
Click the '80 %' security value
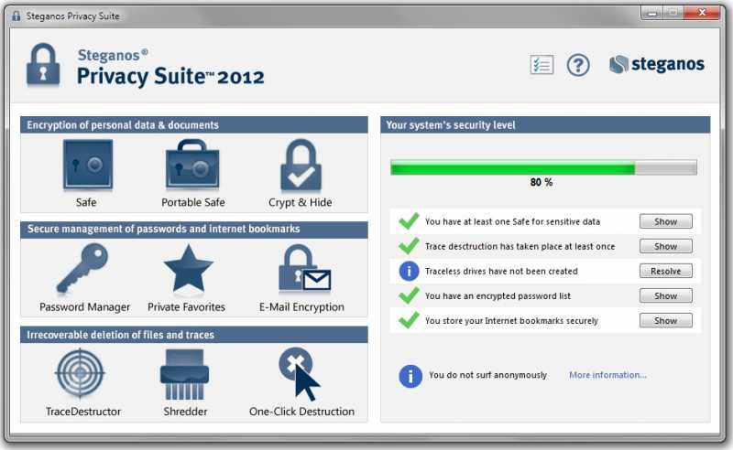542,183
